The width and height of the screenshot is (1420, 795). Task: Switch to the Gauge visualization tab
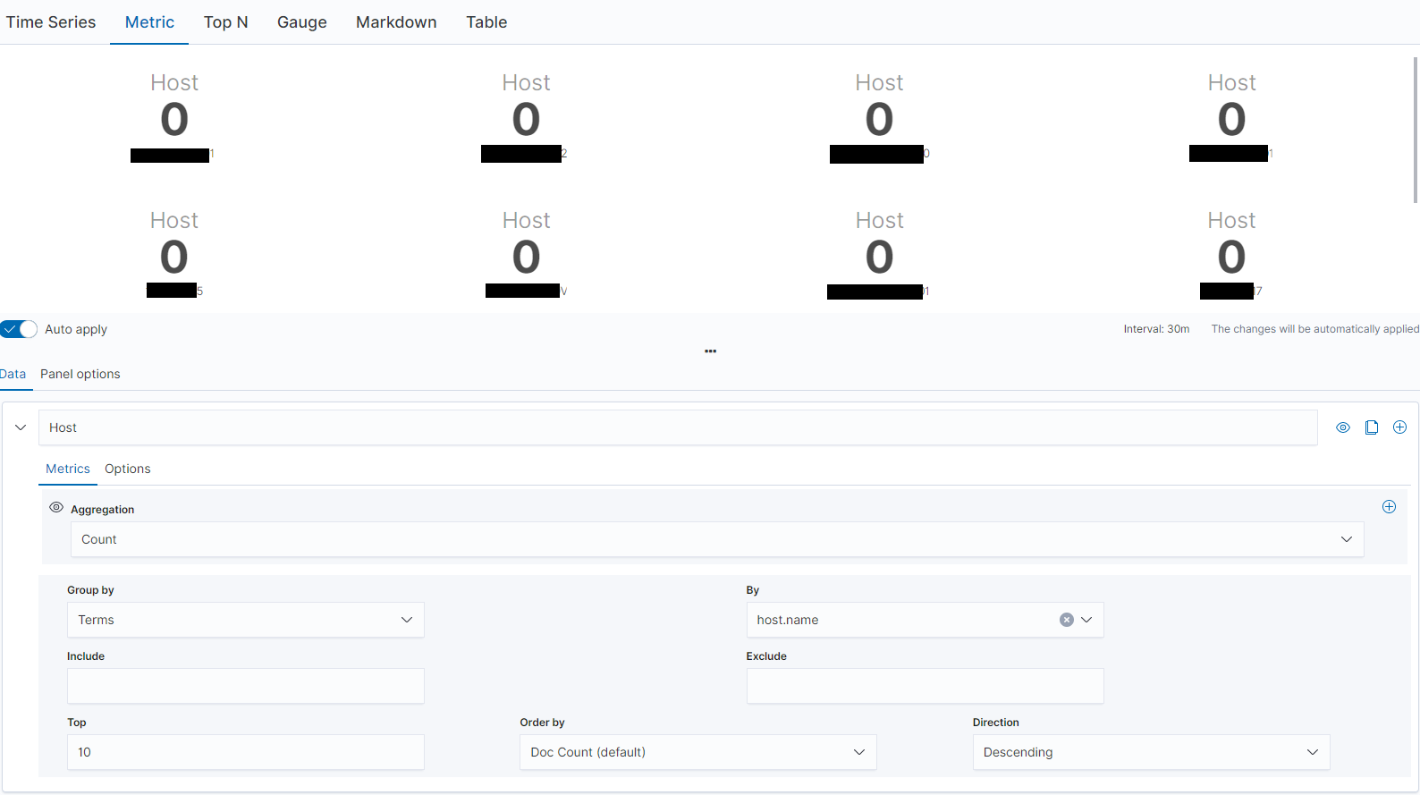pos(302,22)
